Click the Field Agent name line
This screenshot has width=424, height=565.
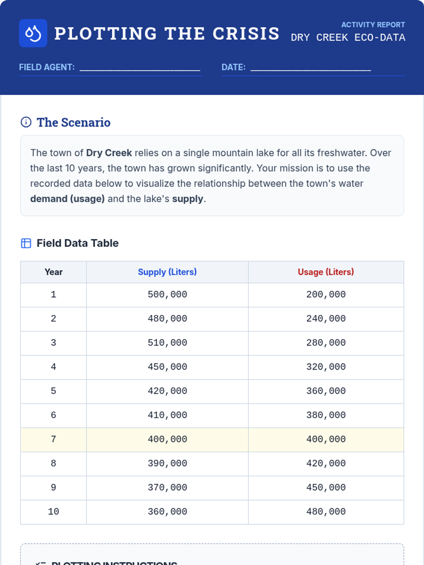point(140,68)
